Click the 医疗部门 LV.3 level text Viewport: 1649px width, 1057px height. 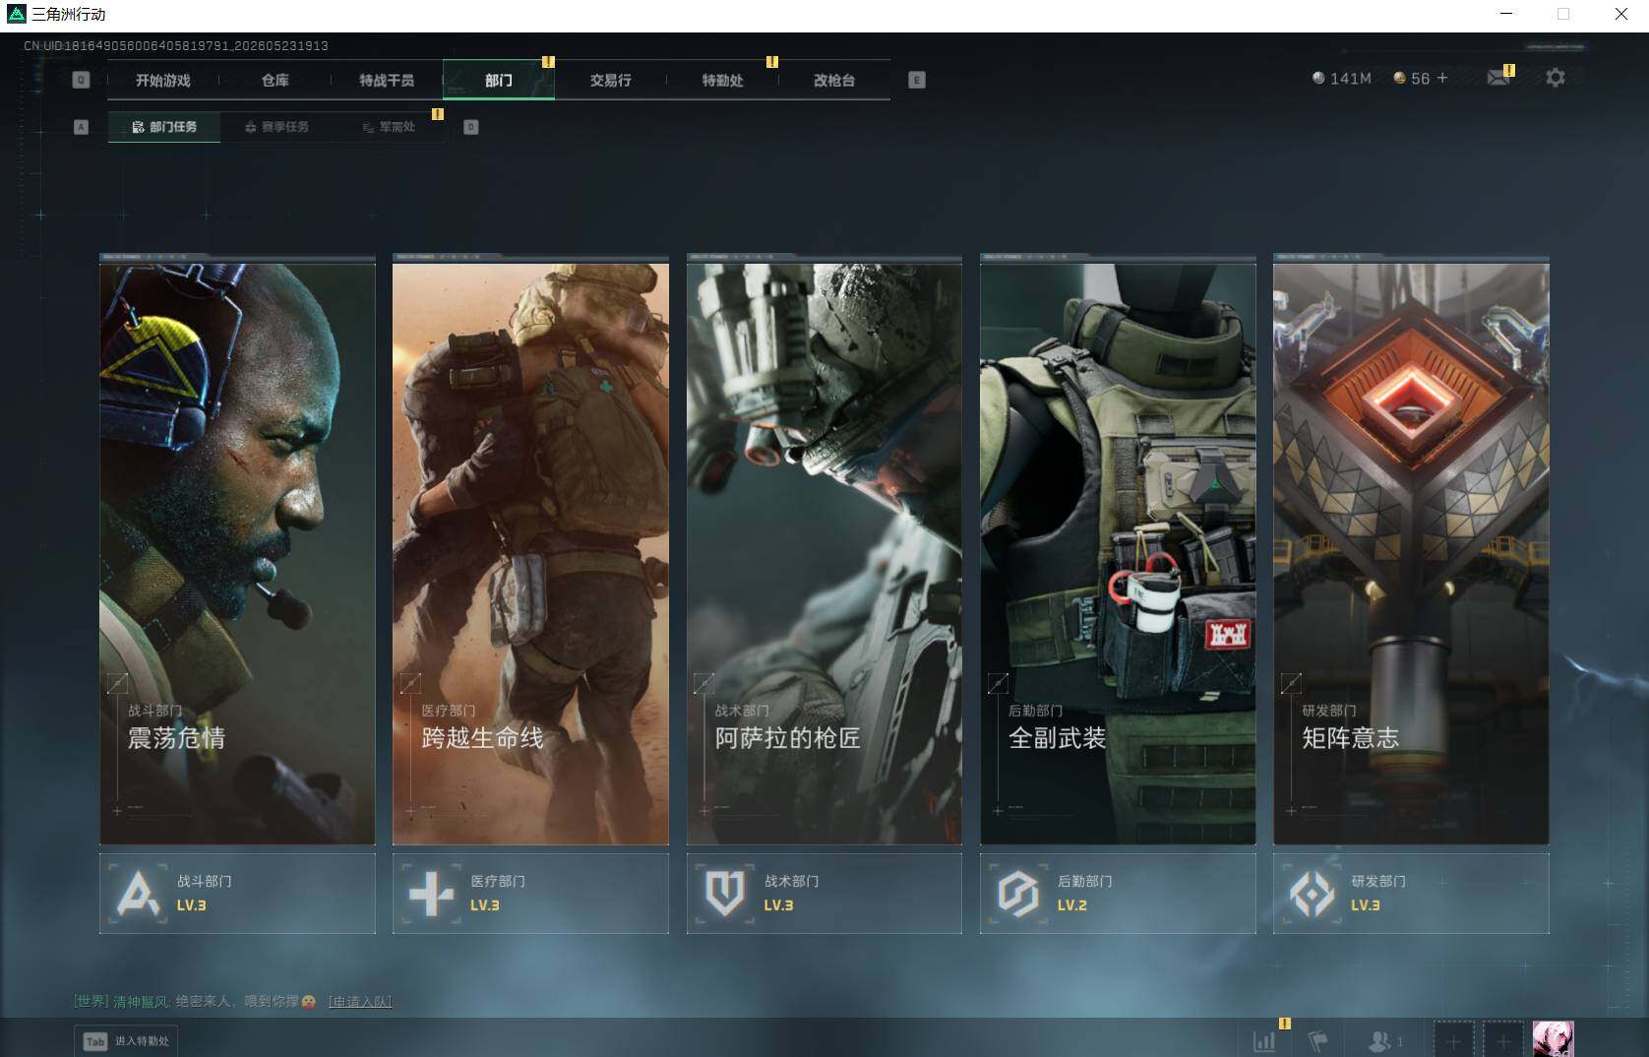click(x=485, y=905)
